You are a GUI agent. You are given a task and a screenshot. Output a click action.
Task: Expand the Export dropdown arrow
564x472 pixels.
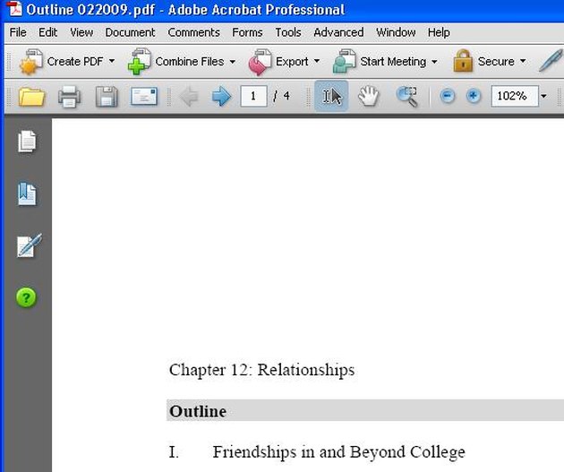(x=317, y=61)
